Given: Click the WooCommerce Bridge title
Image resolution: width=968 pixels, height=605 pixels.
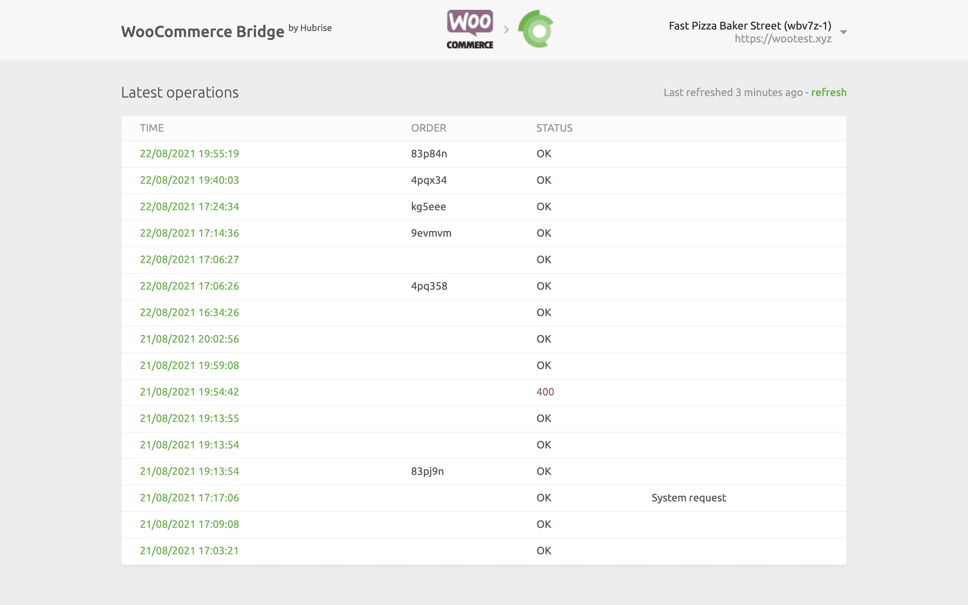Looking at the screenshot, I should tap(204, 31).
